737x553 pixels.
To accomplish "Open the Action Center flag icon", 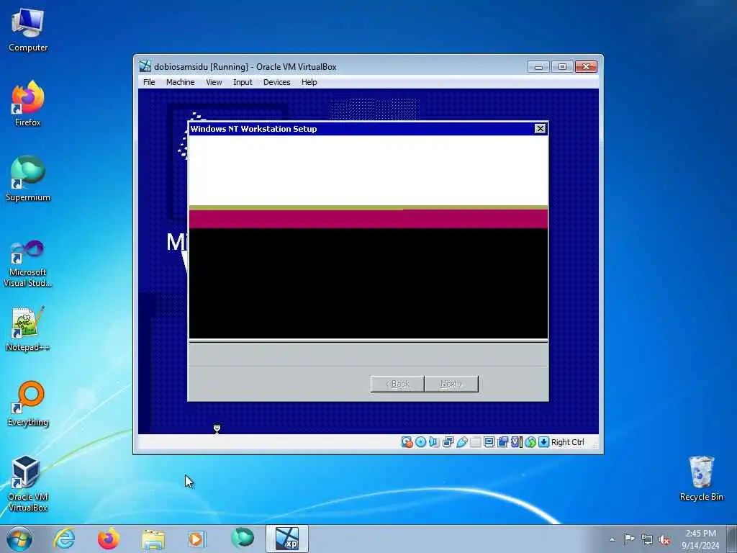I will [x=629, y=539].
